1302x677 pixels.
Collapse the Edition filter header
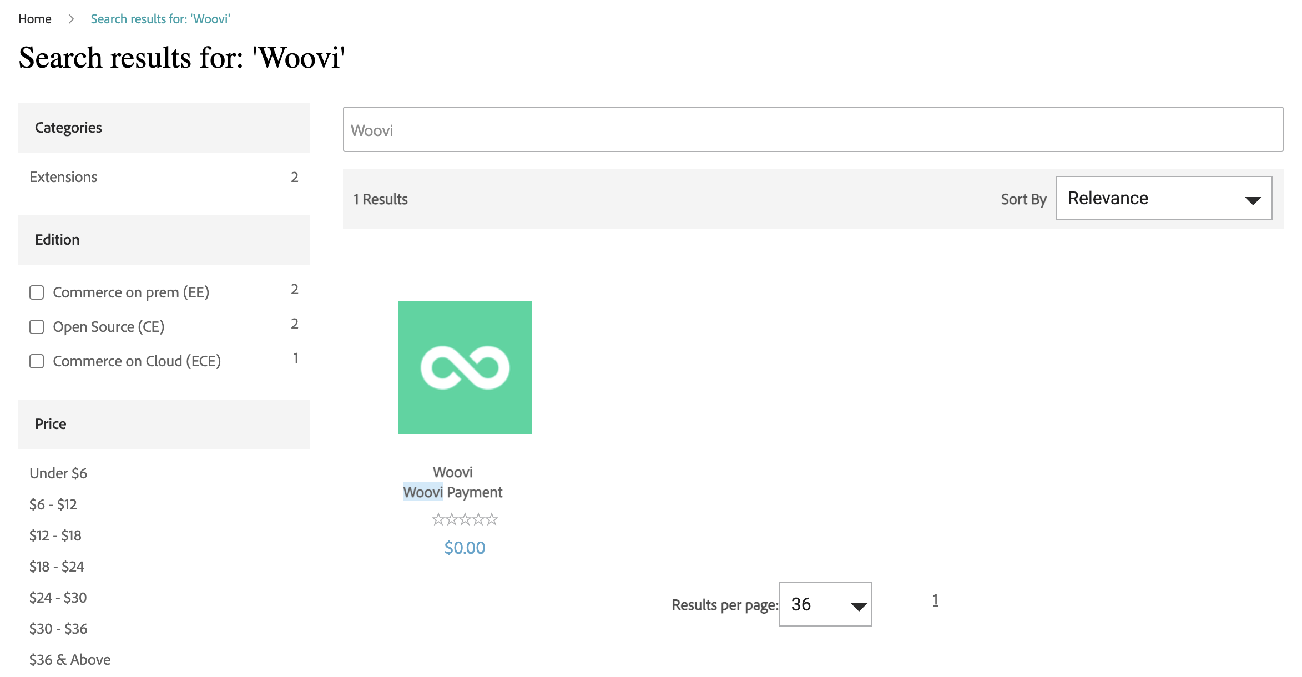pyautogui.click(x=164, y=240)
